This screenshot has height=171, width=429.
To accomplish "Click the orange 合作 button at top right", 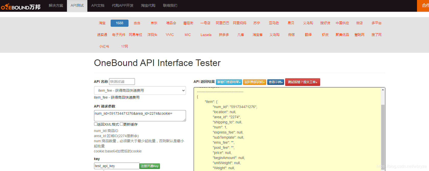I will [x=423, y=6].
